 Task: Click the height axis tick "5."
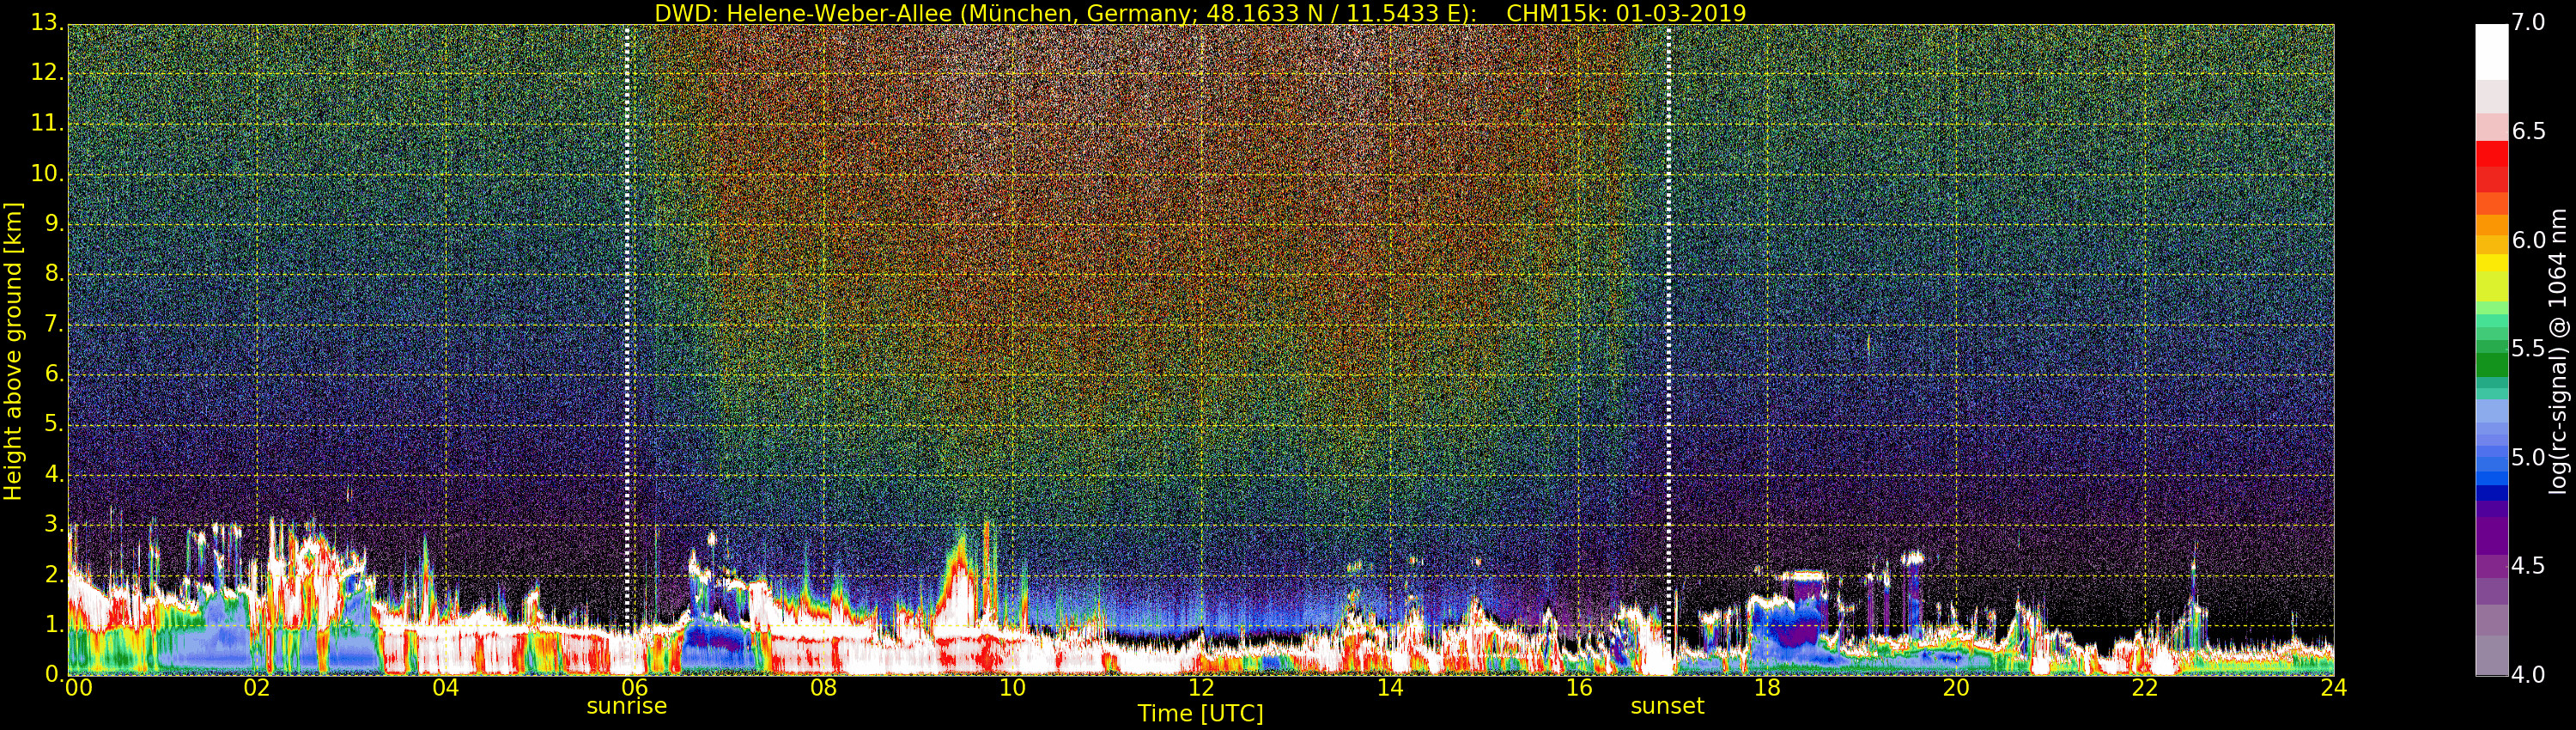point(53,424)
